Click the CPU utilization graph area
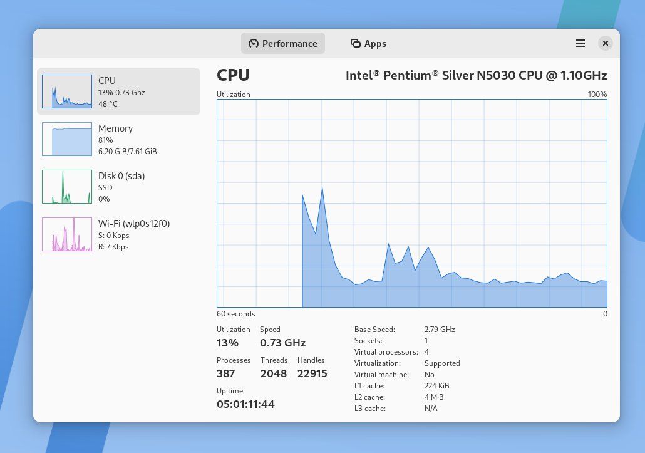Screen dimensions: 645x453 (x=411, y=204)
